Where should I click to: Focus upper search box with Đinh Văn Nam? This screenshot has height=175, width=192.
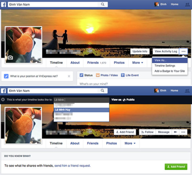53,5
